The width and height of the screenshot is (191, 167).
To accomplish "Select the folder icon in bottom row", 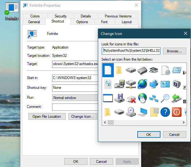I will pos(107,112).
